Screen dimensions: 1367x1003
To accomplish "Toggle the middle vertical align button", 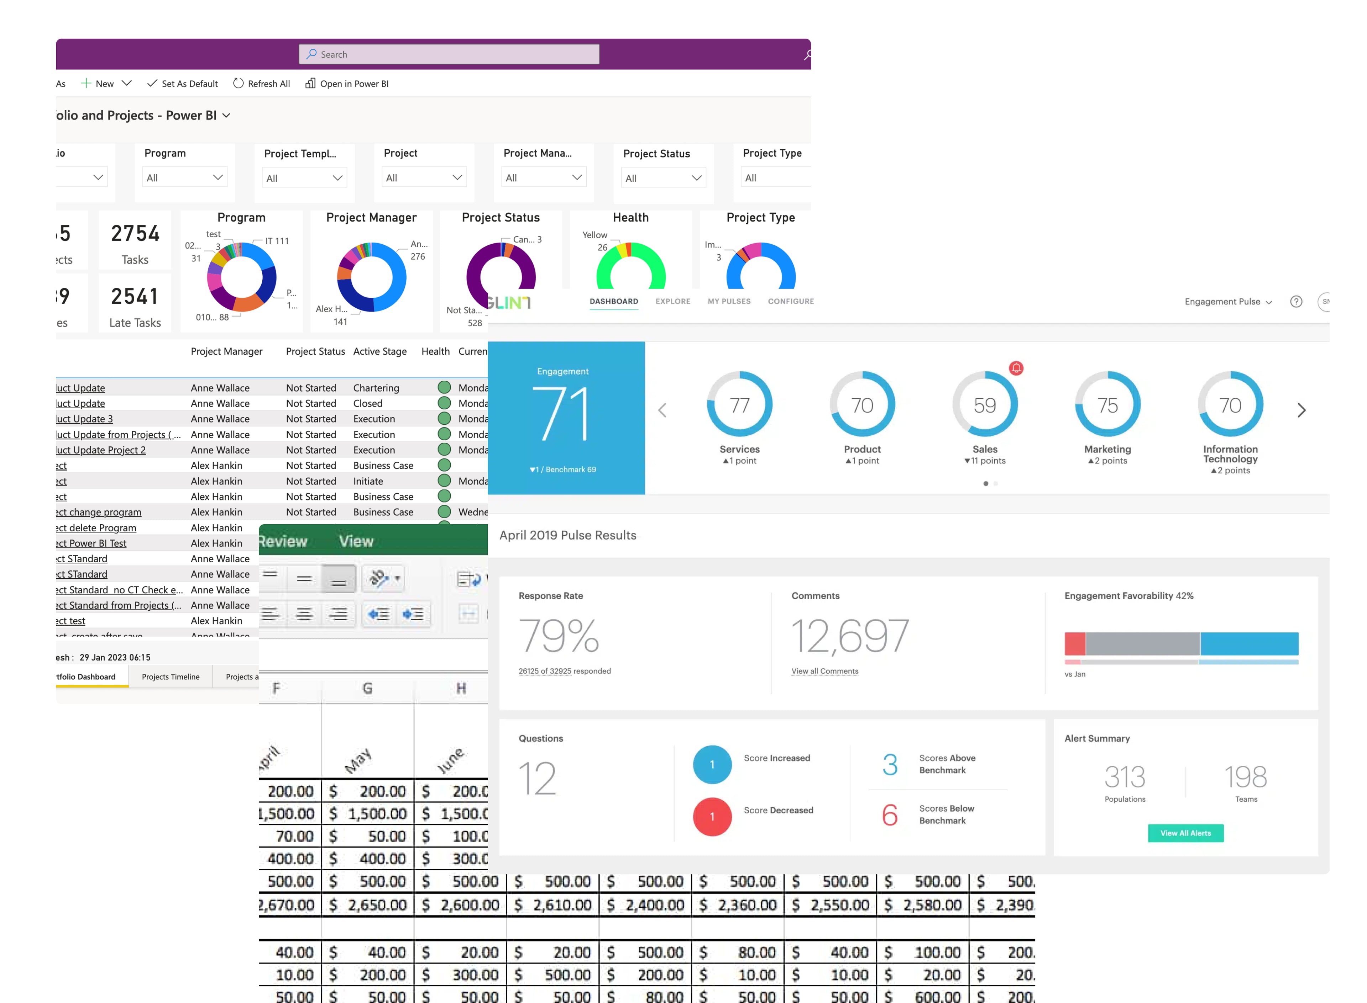I will (304, 579).
